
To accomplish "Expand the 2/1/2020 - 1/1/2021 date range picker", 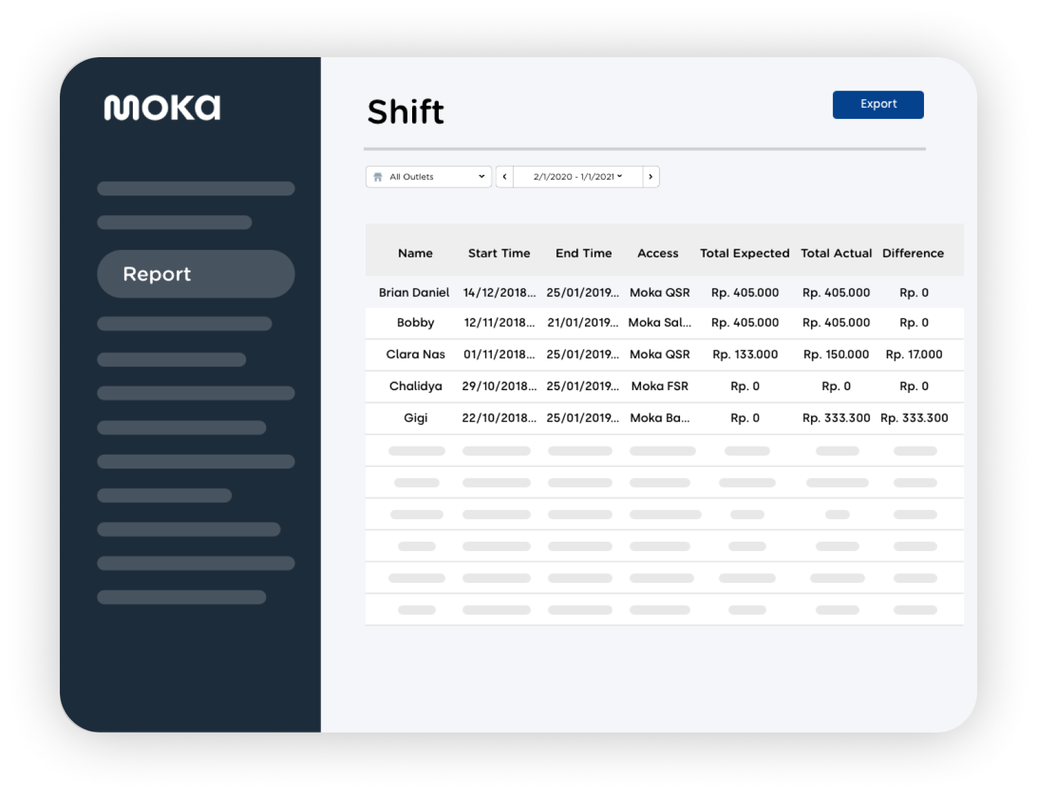I will [x=578, y=177].
